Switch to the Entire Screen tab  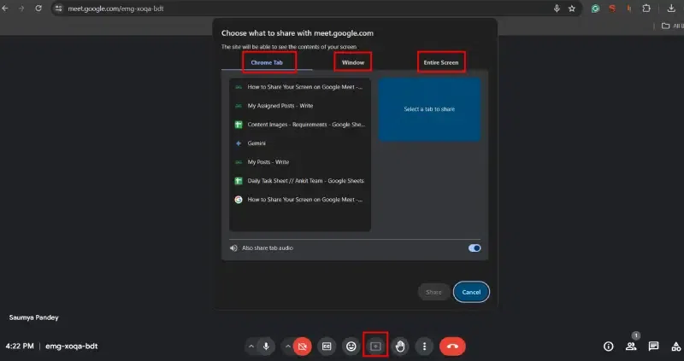tap(441, 62)
